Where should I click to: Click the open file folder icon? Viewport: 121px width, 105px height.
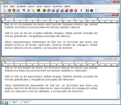(x=9, y=10)
